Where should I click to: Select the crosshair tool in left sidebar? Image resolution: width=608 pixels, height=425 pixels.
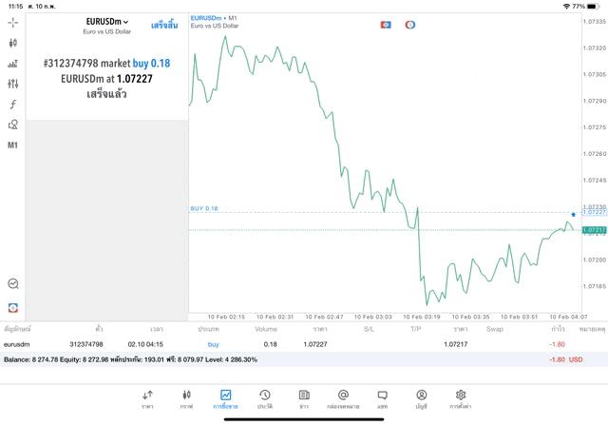(12, 22)
